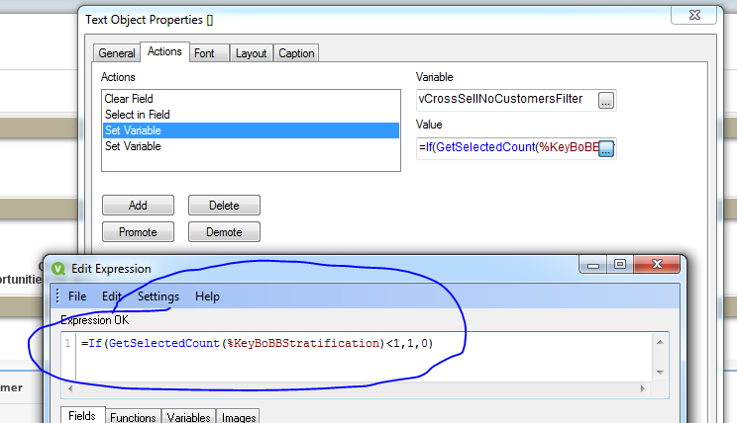
Task: Switch to the Fields tab
Action: [82, 415]
